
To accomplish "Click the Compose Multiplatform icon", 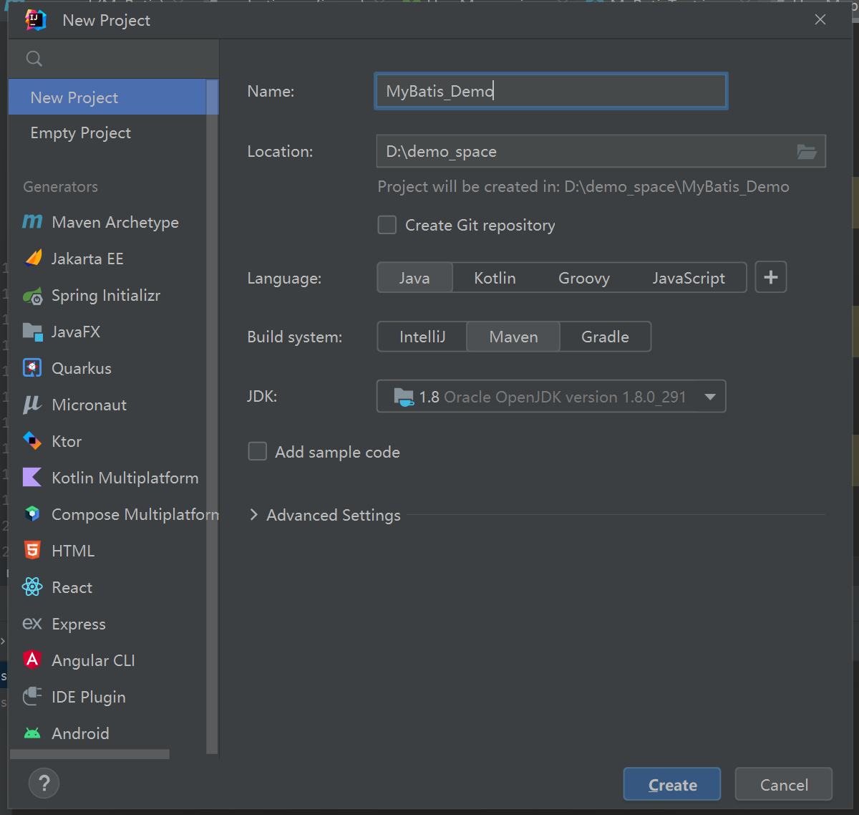I will point(32,513).
